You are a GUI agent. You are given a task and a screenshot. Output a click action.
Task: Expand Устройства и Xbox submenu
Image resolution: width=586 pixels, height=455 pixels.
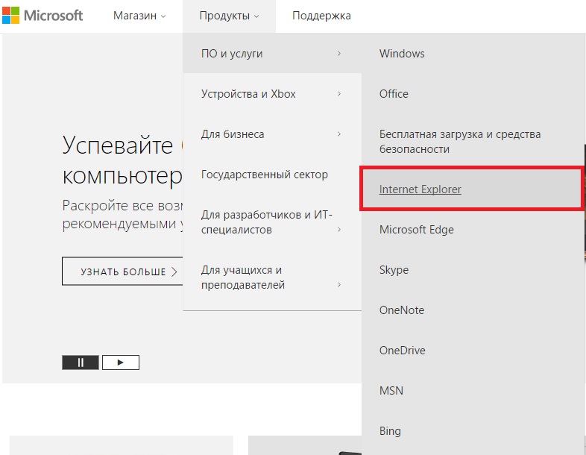[272, 94]
